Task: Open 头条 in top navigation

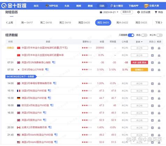Action: coord(67,6)
